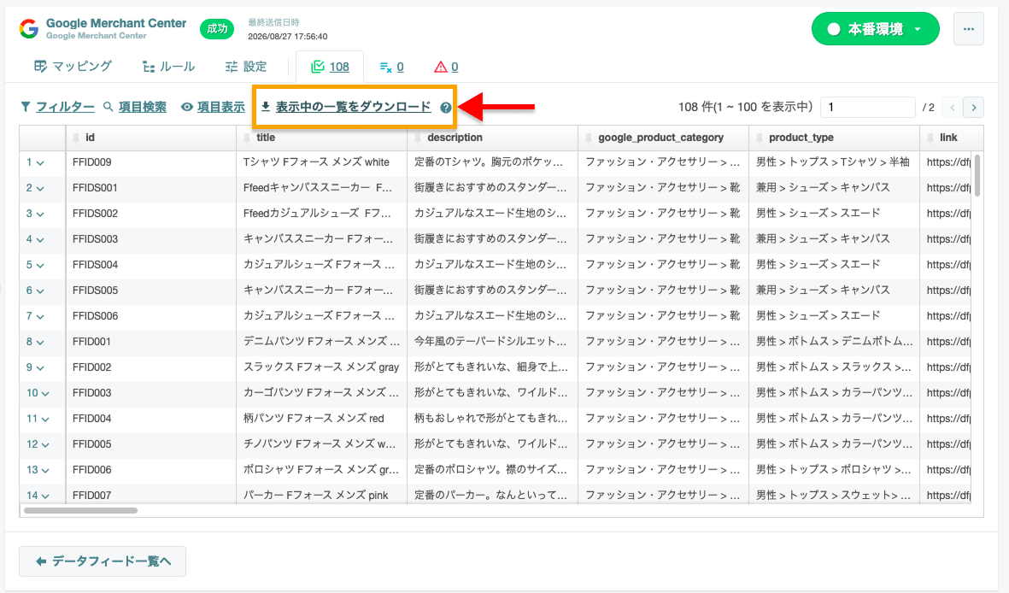1009x593 pixels.
Task: Click the filter funnel icon
Action: (x=26, y=107)
